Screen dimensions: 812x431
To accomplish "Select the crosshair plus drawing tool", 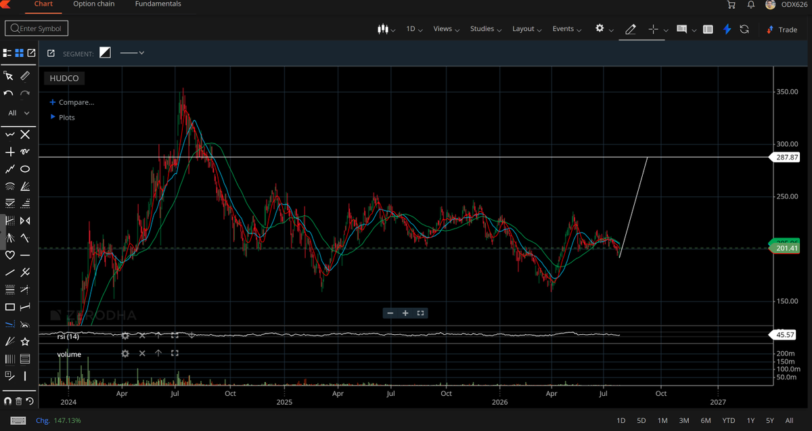I will [x=9, y=152].
